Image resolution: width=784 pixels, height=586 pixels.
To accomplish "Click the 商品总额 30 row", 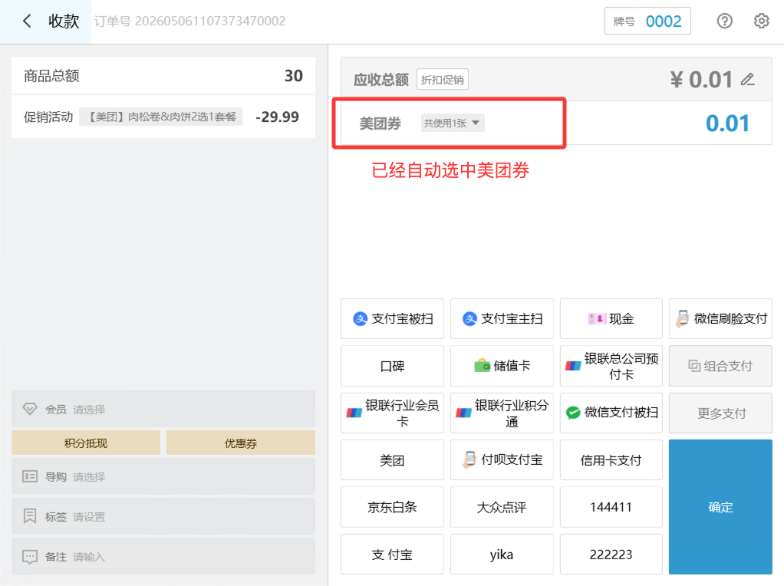I will (163, 75).
